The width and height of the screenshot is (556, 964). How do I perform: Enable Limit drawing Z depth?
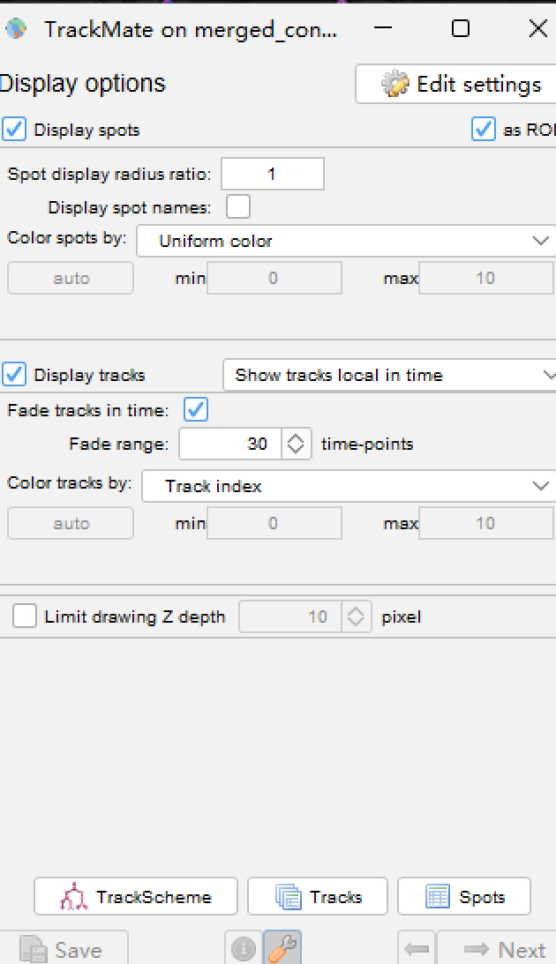25,617
